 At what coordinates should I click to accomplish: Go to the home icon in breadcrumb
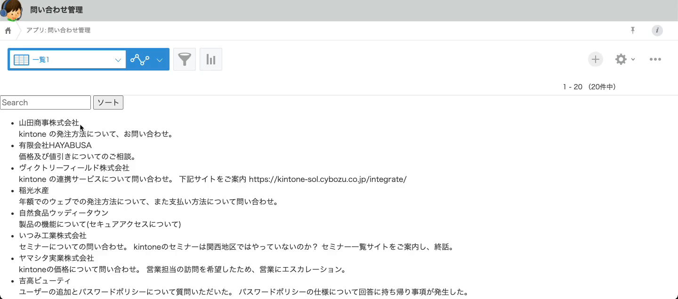8,31
